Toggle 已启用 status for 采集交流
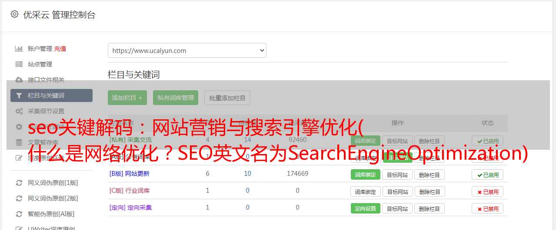Viewport: 556px width, 230px height. 488,141
